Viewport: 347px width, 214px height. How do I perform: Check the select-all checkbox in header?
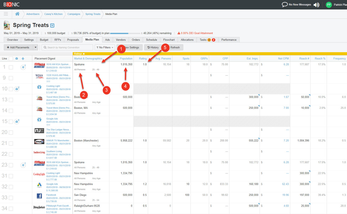(x=11, y=59)
